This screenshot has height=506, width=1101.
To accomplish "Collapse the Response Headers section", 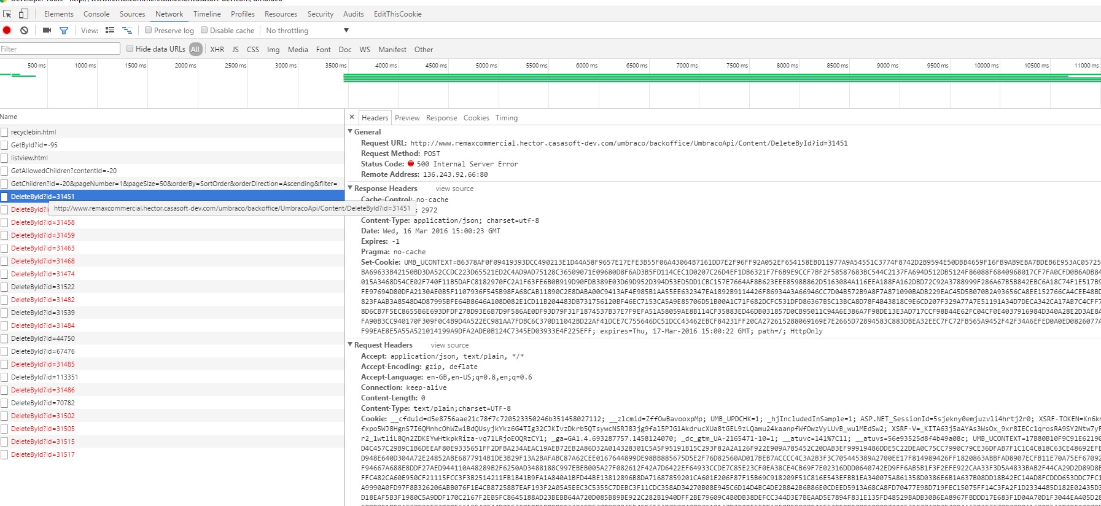I will [x=351, y=188].
